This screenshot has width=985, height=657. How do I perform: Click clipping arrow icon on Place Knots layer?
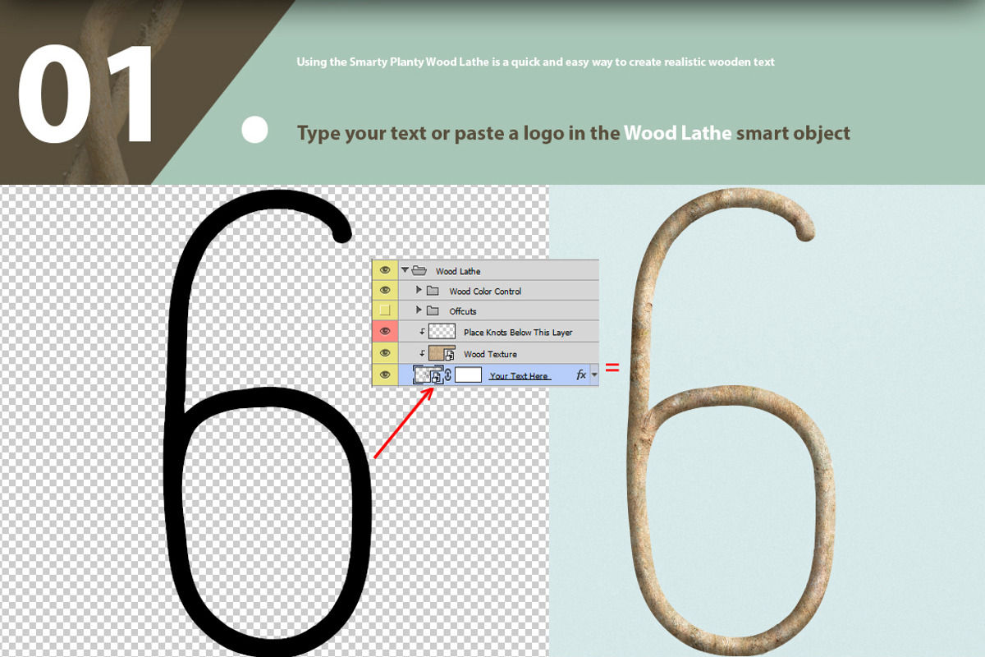coord(423,332)
